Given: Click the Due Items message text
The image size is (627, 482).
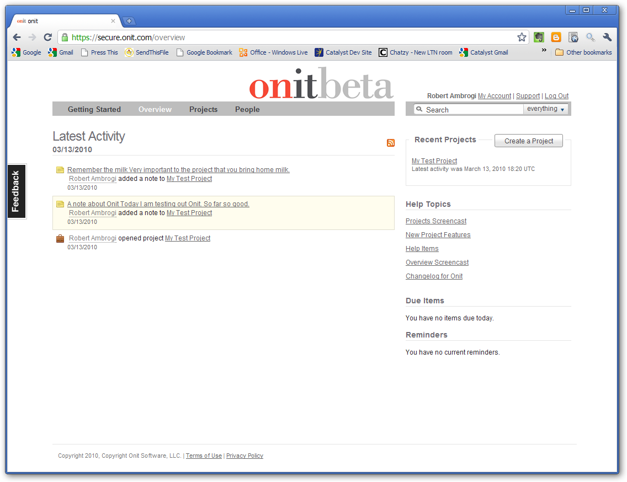Looking at the screenshot, I should [x=449, y=318].
